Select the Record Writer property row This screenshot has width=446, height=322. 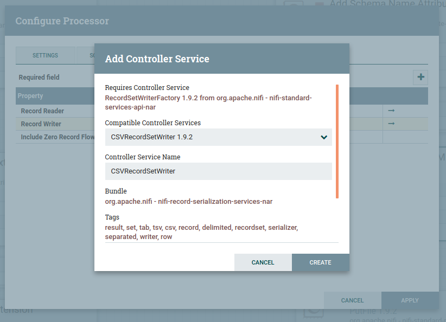(x=54, y=124)
